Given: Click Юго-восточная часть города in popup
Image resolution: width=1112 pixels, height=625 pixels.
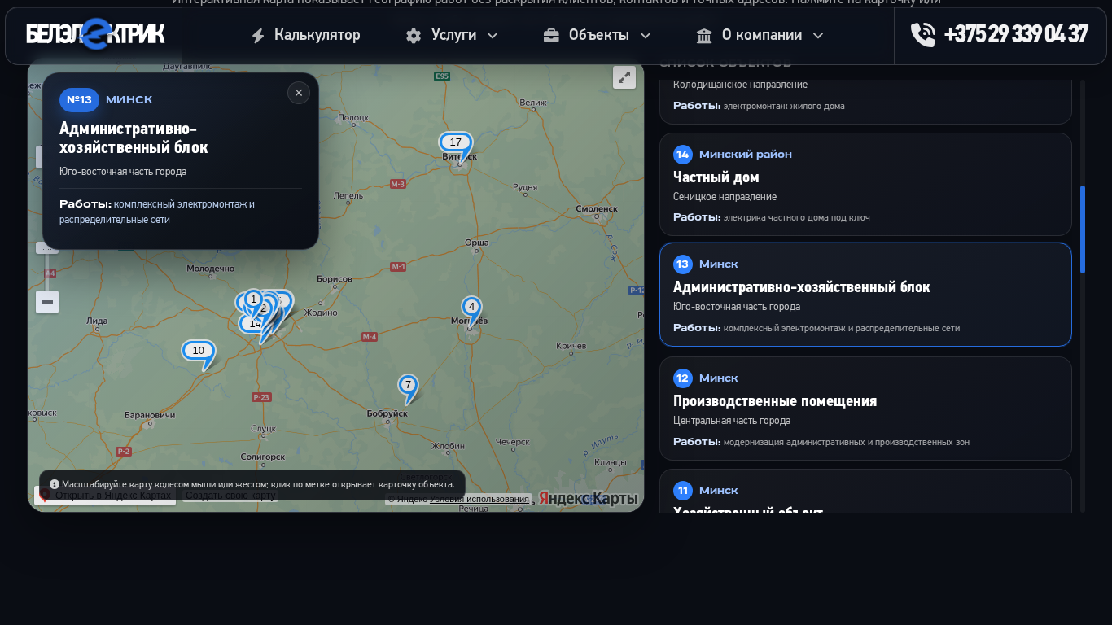Looking at the screenshot, I should (x=123, y=172).
